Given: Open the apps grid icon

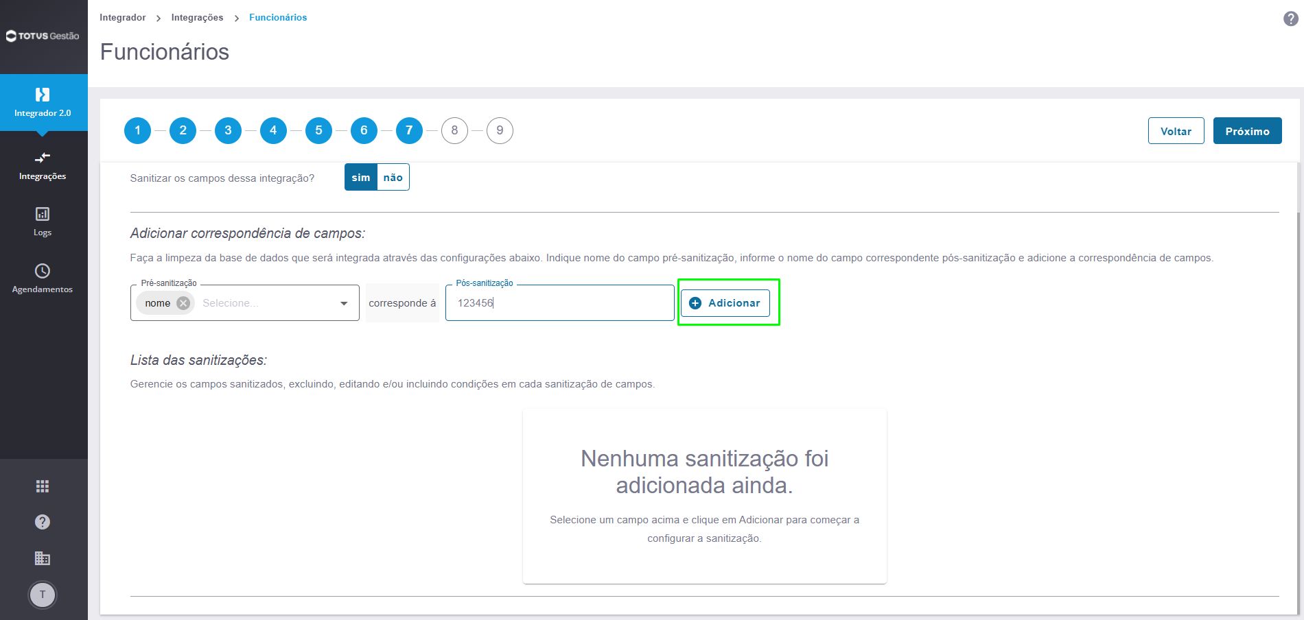Looking at the screenshot, I should [x=43, y=486].
